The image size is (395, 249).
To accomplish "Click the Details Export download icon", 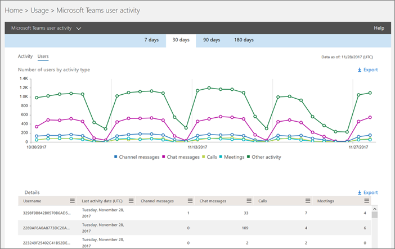I will click(360, 192).
